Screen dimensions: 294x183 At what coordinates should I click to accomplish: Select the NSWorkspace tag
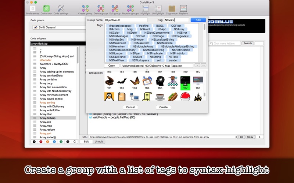click(140, 60)
